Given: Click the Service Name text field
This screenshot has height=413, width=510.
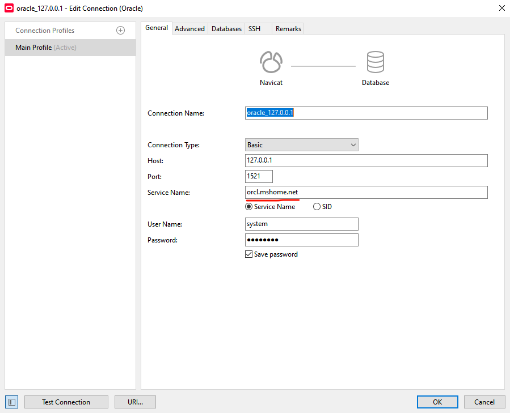Looking at the screenshot, I should [366, 193].
